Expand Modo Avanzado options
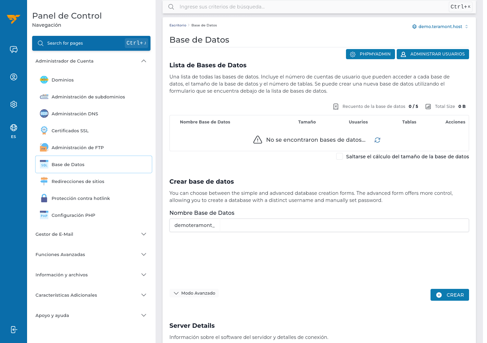This screenshot has height=343, width=487. click(194, 293)
